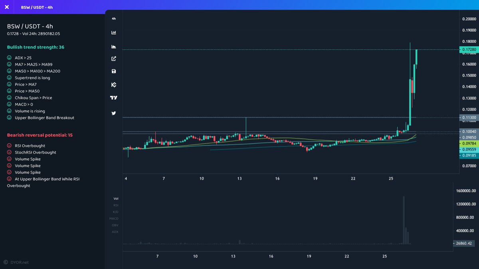Click the Bullish trend strength: 36 heading
479x269 pixels.
pyautogui.click(x=36, y=47)
